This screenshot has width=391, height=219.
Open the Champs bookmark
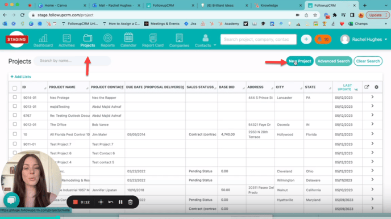point(358,24)
